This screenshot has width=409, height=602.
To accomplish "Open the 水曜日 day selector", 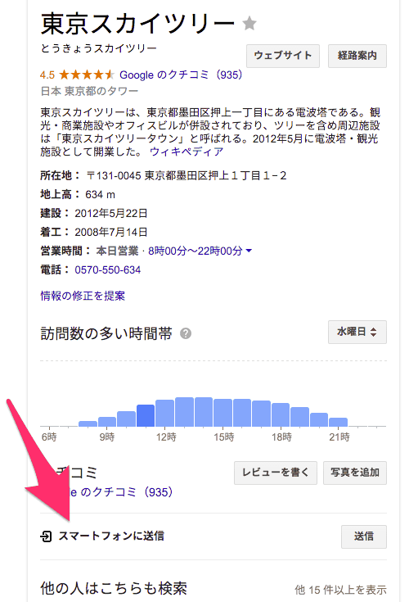I will [357, 332].
